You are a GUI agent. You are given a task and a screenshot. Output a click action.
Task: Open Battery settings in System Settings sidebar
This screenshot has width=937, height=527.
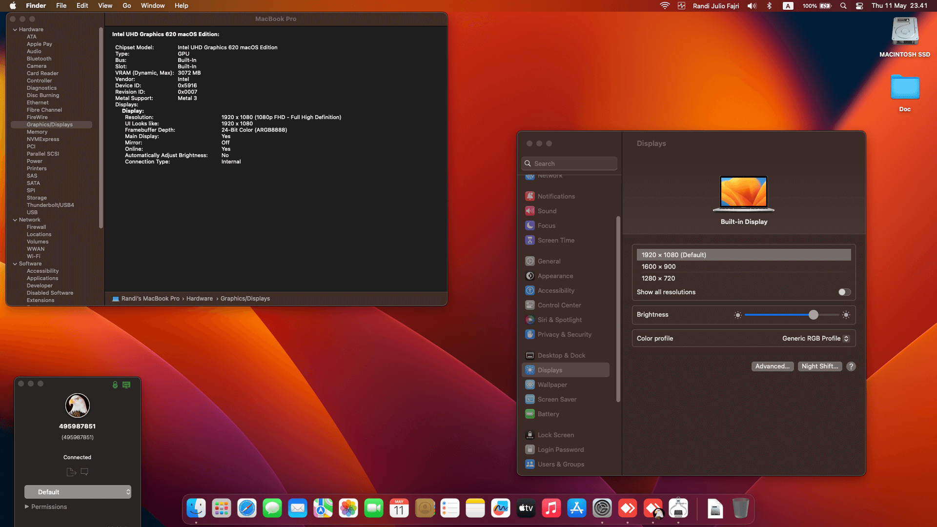[x=566, y=414]
